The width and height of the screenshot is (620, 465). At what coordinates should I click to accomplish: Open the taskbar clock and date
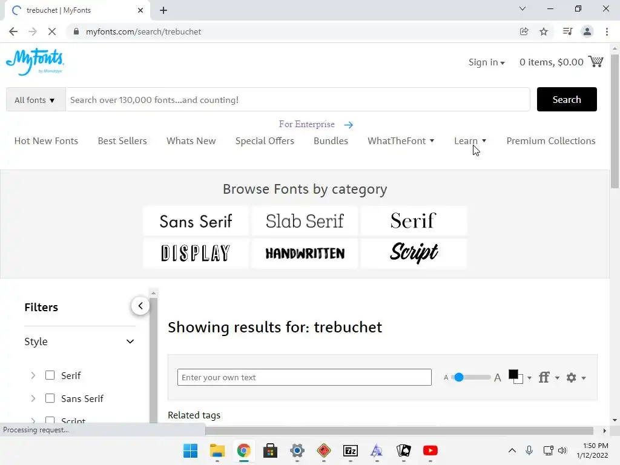[592, 450]
